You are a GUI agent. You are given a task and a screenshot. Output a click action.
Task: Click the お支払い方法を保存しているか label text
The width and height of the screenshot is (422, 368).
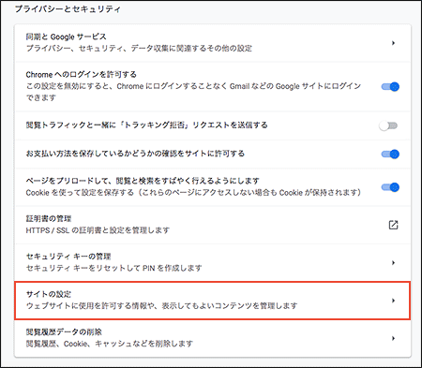135,154
